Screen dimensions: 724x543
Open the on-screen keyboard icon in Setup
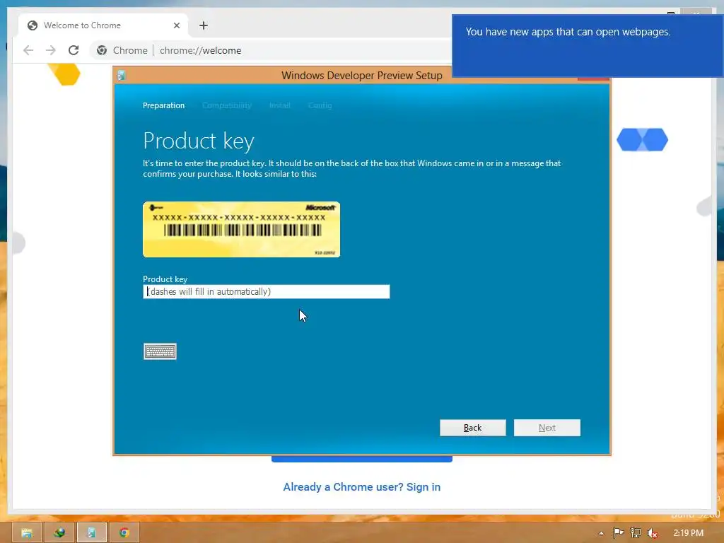pyautogui.click(x=160, y=351)
